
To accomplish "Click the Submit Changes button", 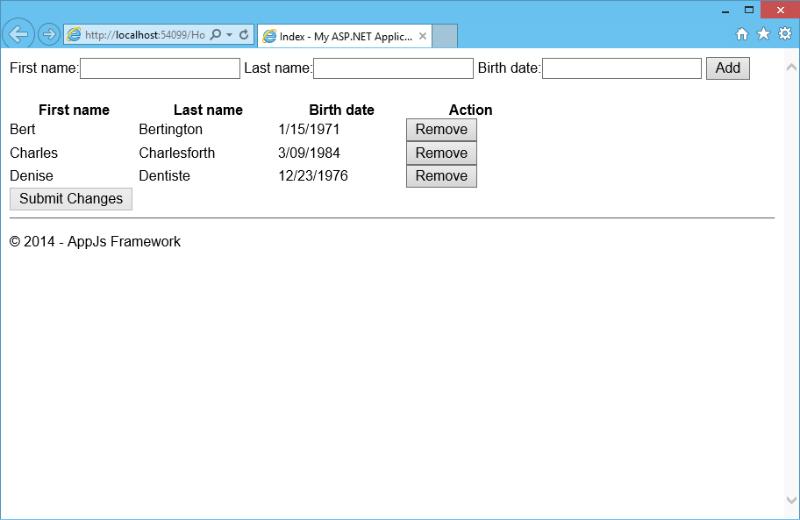I will (71, 199).
